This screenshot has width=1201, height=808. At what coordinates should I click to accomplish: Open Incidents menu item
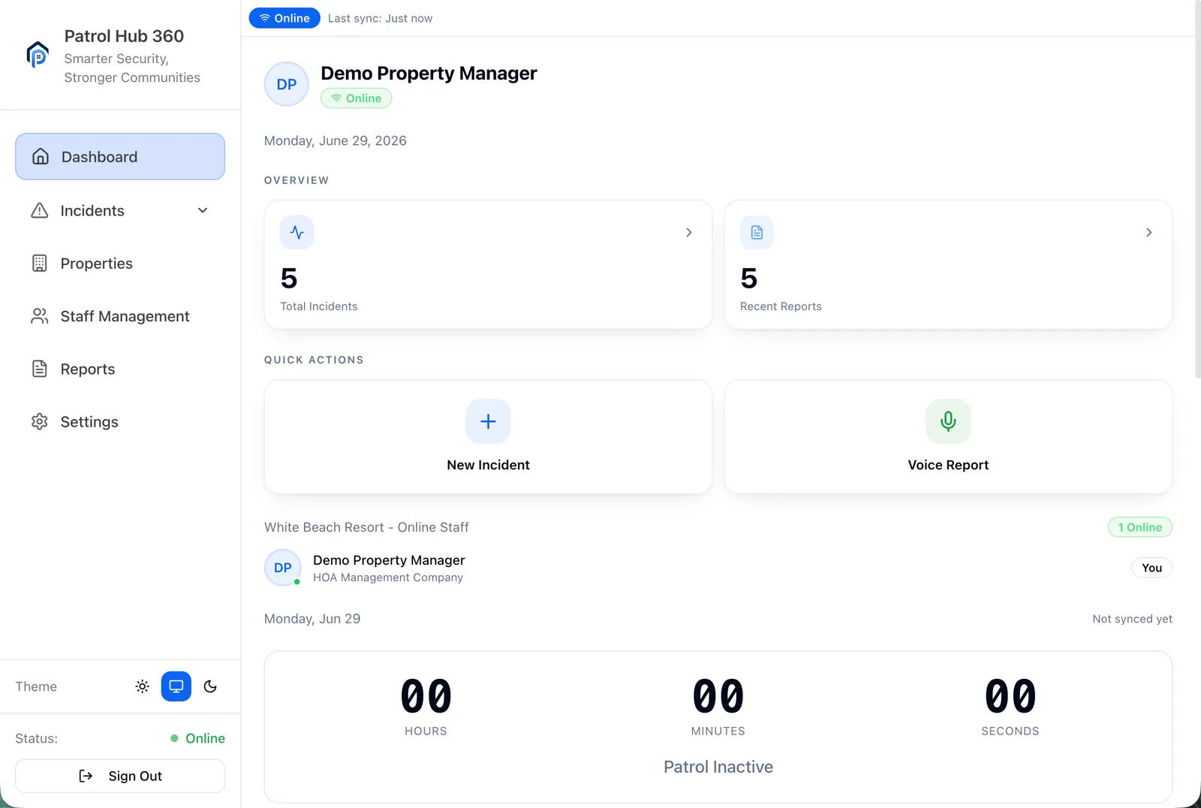[x=120, y=210]
